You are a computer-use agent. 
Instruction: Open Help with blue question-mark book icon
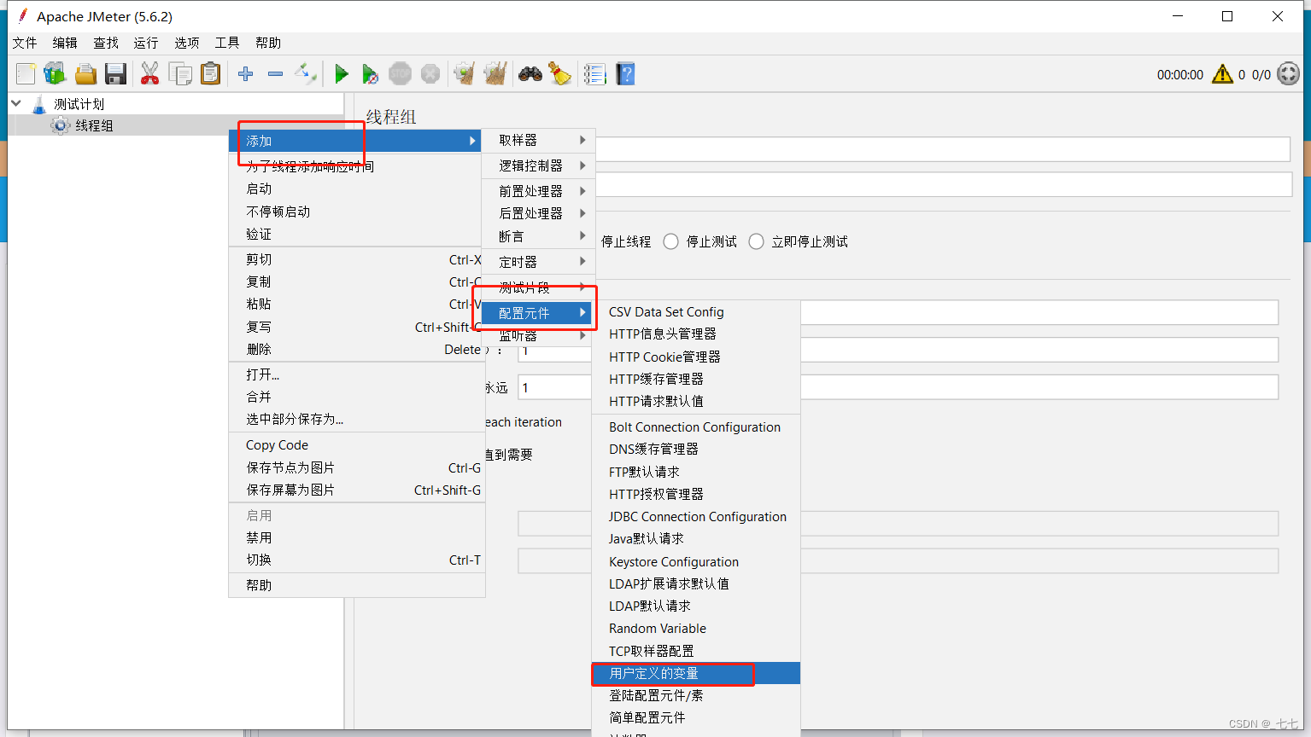point(626,74)
